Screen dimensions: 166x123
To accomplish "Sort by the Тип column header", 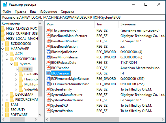I will tap(107, 24).
